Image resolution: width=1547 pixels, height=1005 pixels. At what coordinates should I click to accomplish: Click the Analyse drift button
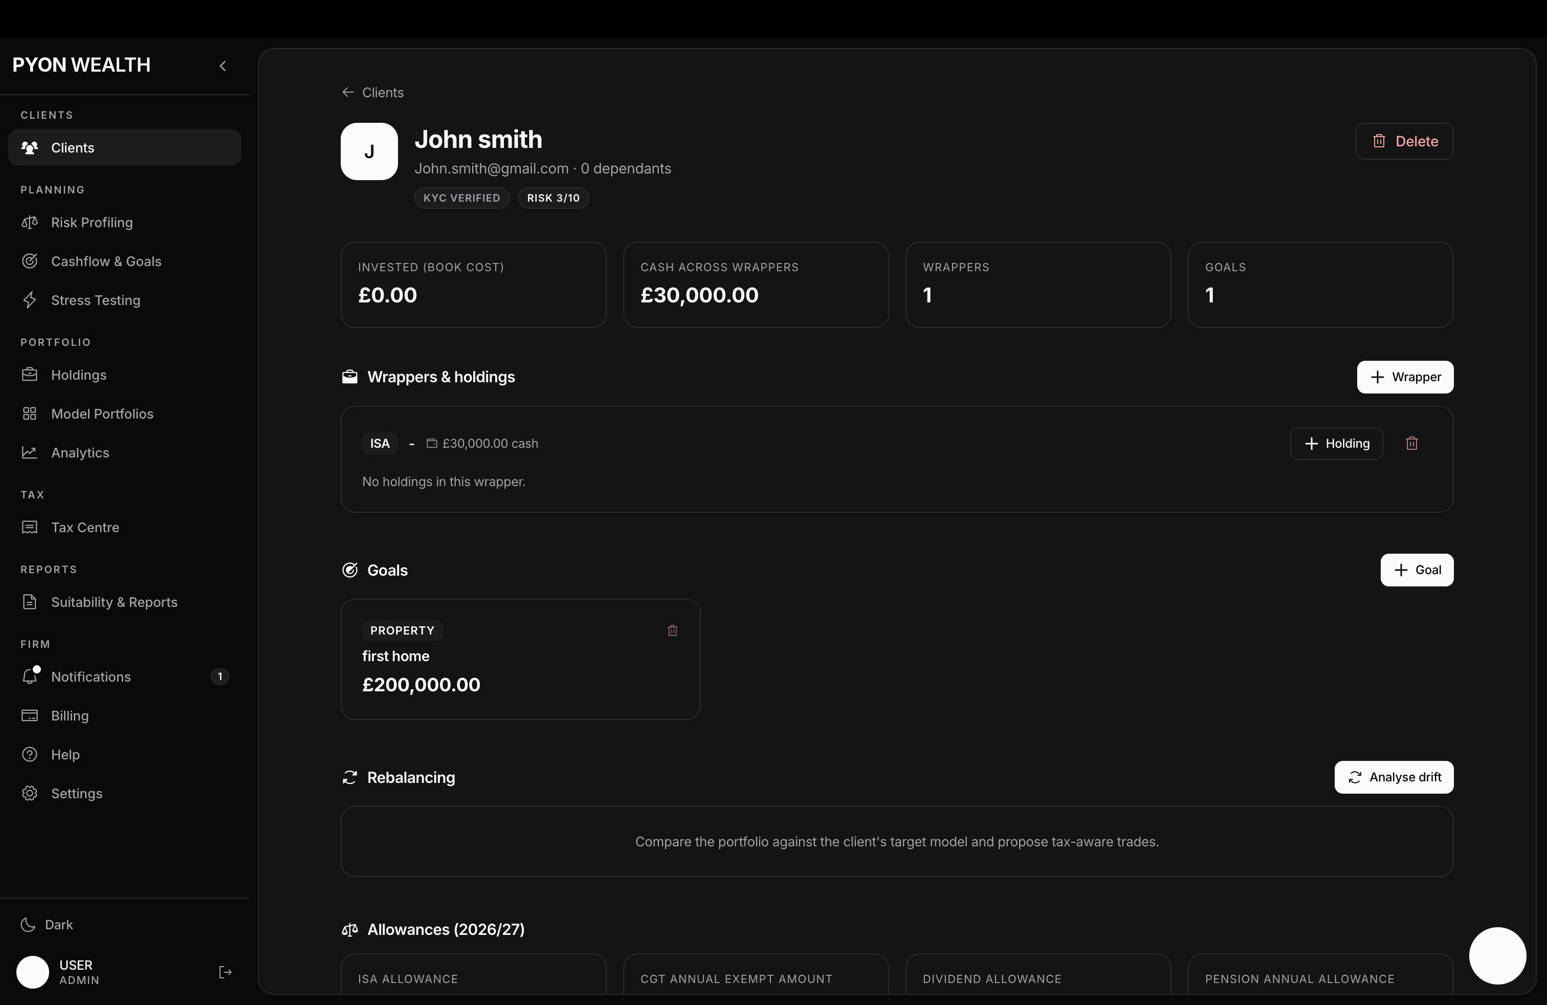(x=1394, y=777)
